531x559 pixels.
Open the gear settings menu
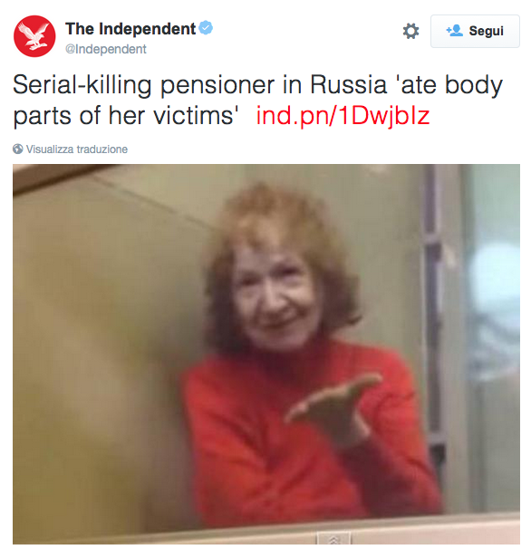pyautogui.click(x=410, y=31)
